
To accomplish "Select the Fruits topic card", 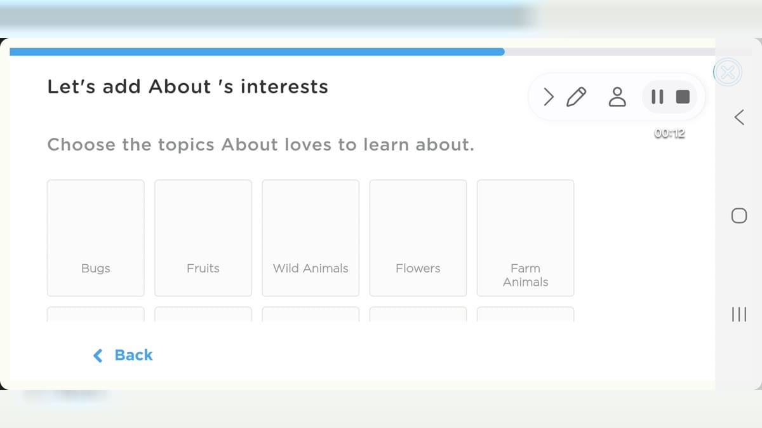I will [203, 238].
